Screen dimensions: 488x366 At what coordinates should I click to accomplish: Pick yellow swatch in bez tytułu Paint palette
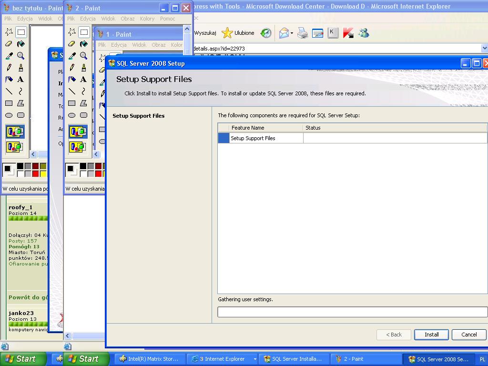pyautogui.click(x=43, y=173)
